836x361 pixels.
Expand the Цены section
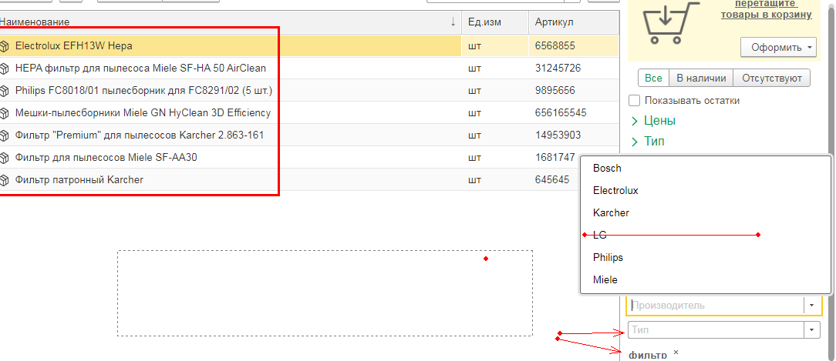[x=635, y=121]
